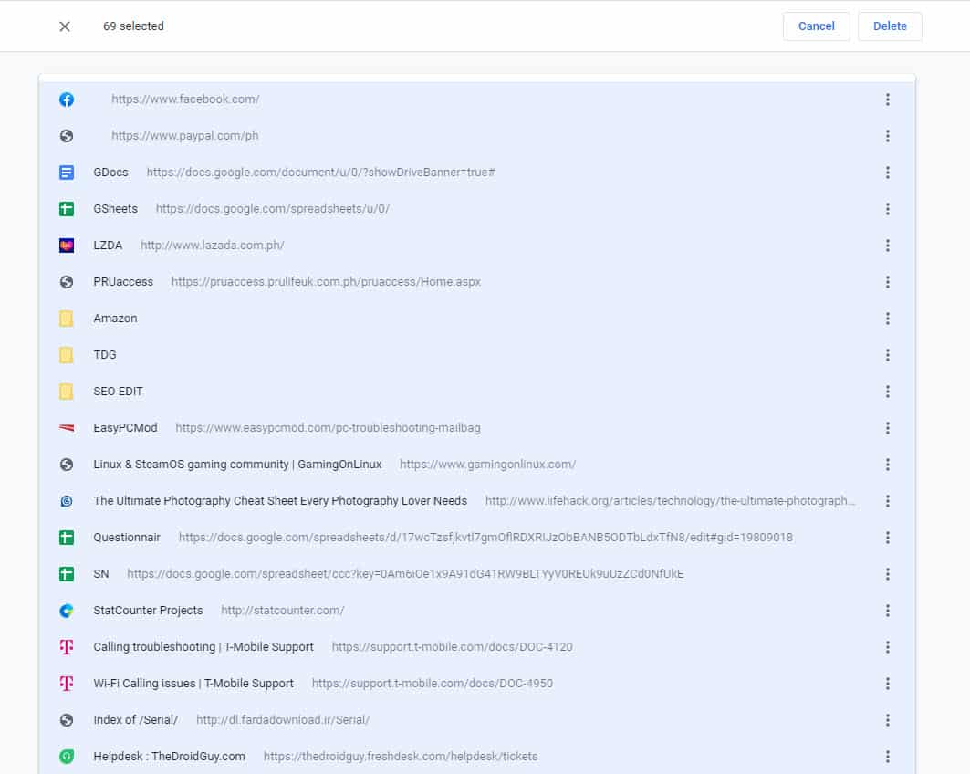Open the Questionnair row's overflow menu
The image size is (970, 774).
887,537
